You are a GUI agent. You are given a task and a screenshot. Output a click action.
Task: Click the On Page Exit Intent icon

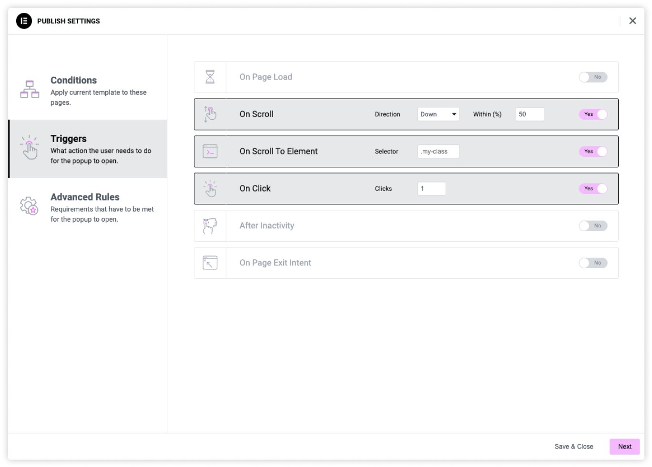click(x=210, y=263)
